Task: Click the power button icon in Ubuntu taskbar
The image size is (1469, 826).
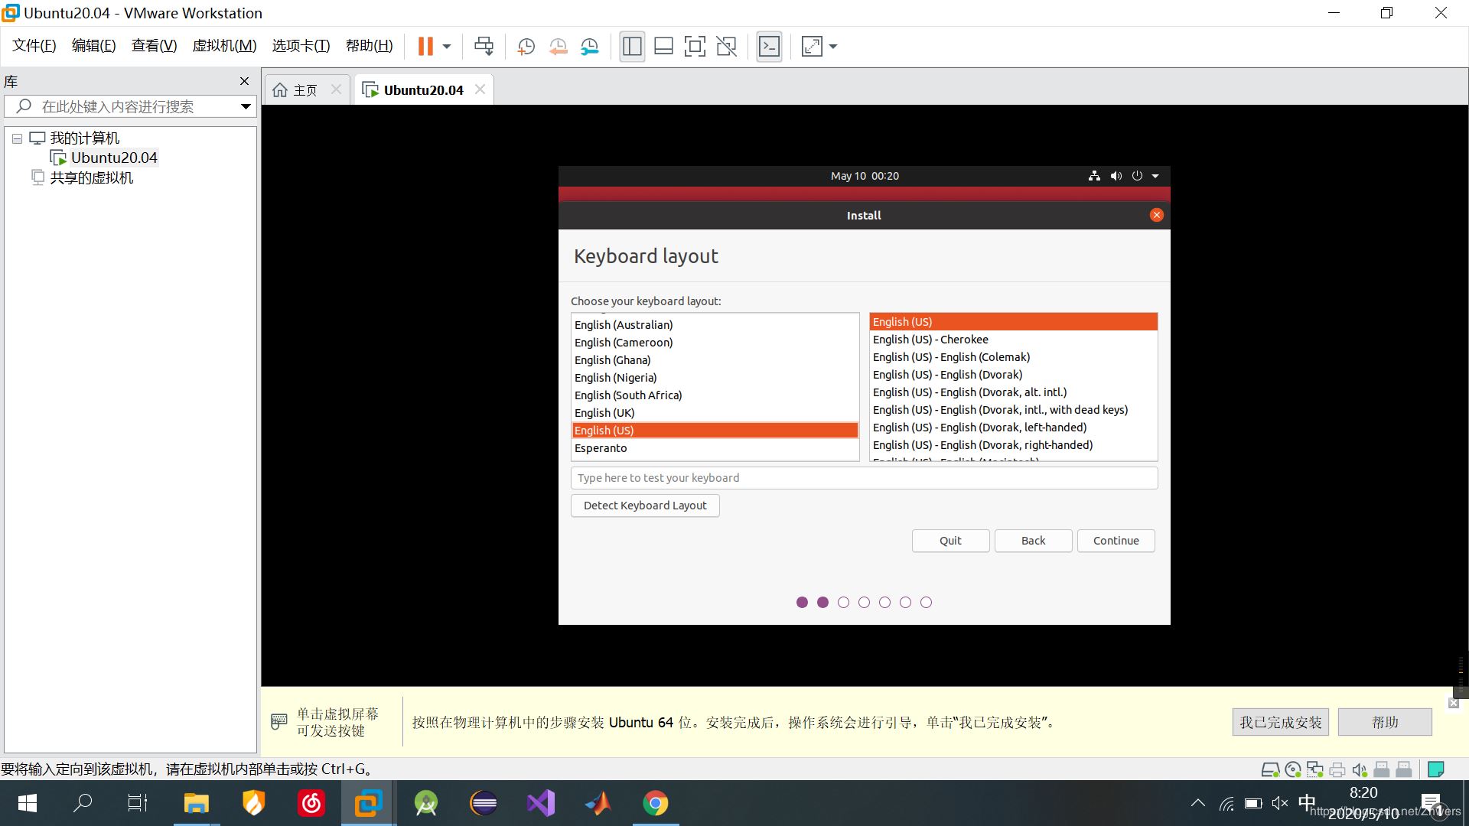Action: (x=1138, y=175)
